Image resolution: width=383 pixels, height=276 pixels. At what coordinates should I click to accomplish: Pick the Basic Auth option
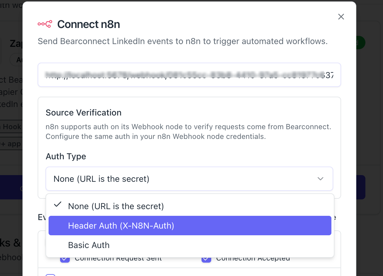click(x=89, y=245)
